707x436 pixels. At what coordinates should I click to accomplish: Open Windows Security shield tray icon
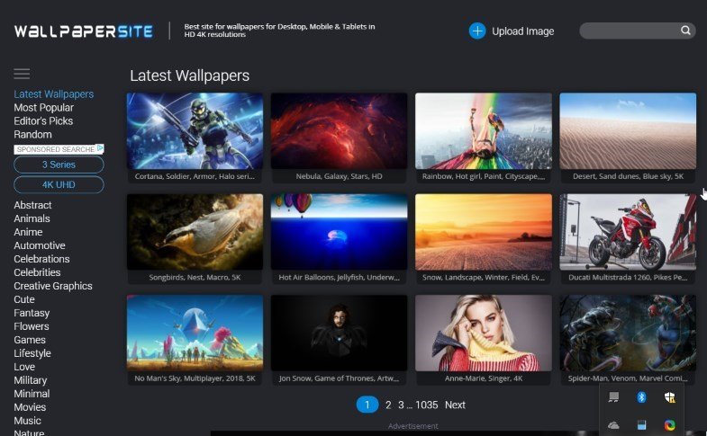669,396
